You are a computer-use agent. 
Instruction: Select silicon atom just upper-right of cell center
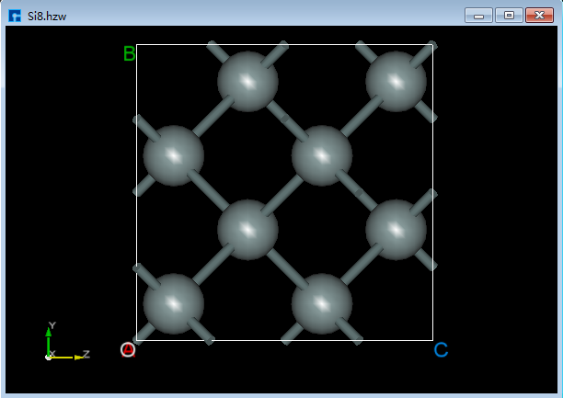click(x=322, y=155)
